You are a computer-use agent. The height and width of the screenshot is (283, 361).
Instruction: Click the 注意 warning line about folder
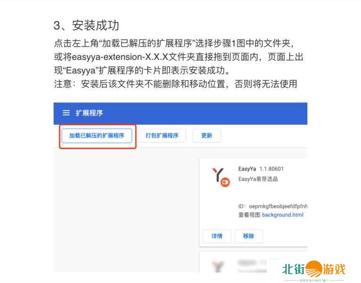click(x=175, y=84)
